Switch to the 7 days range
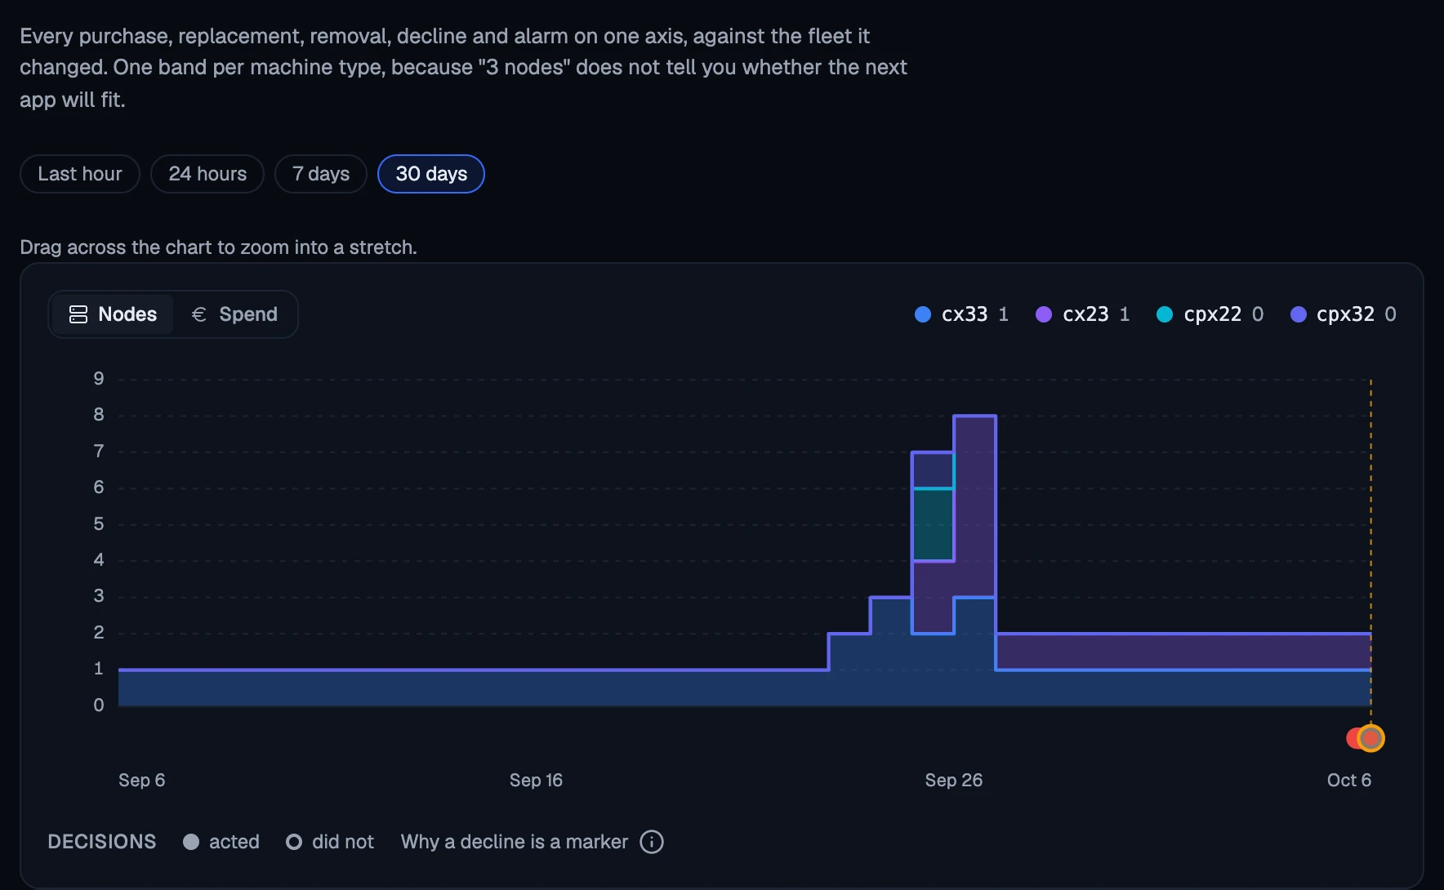 click(x=321, y=174)
